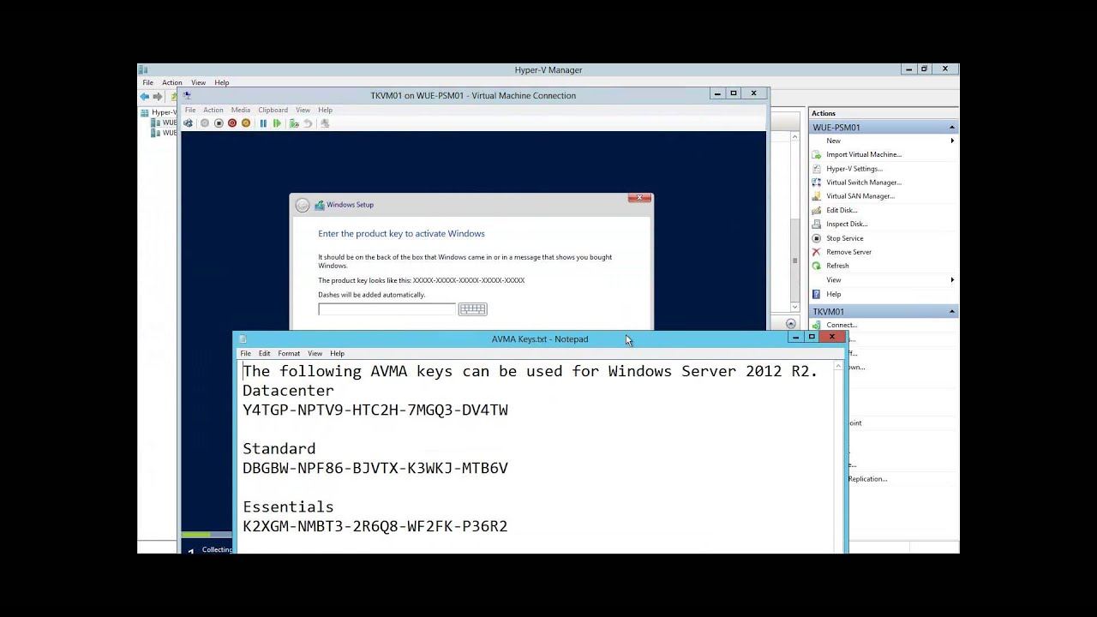This screenshot has height=617, width=1097.
Task: Click the back arrow in Hyper-V Manager
Action: 144,97
